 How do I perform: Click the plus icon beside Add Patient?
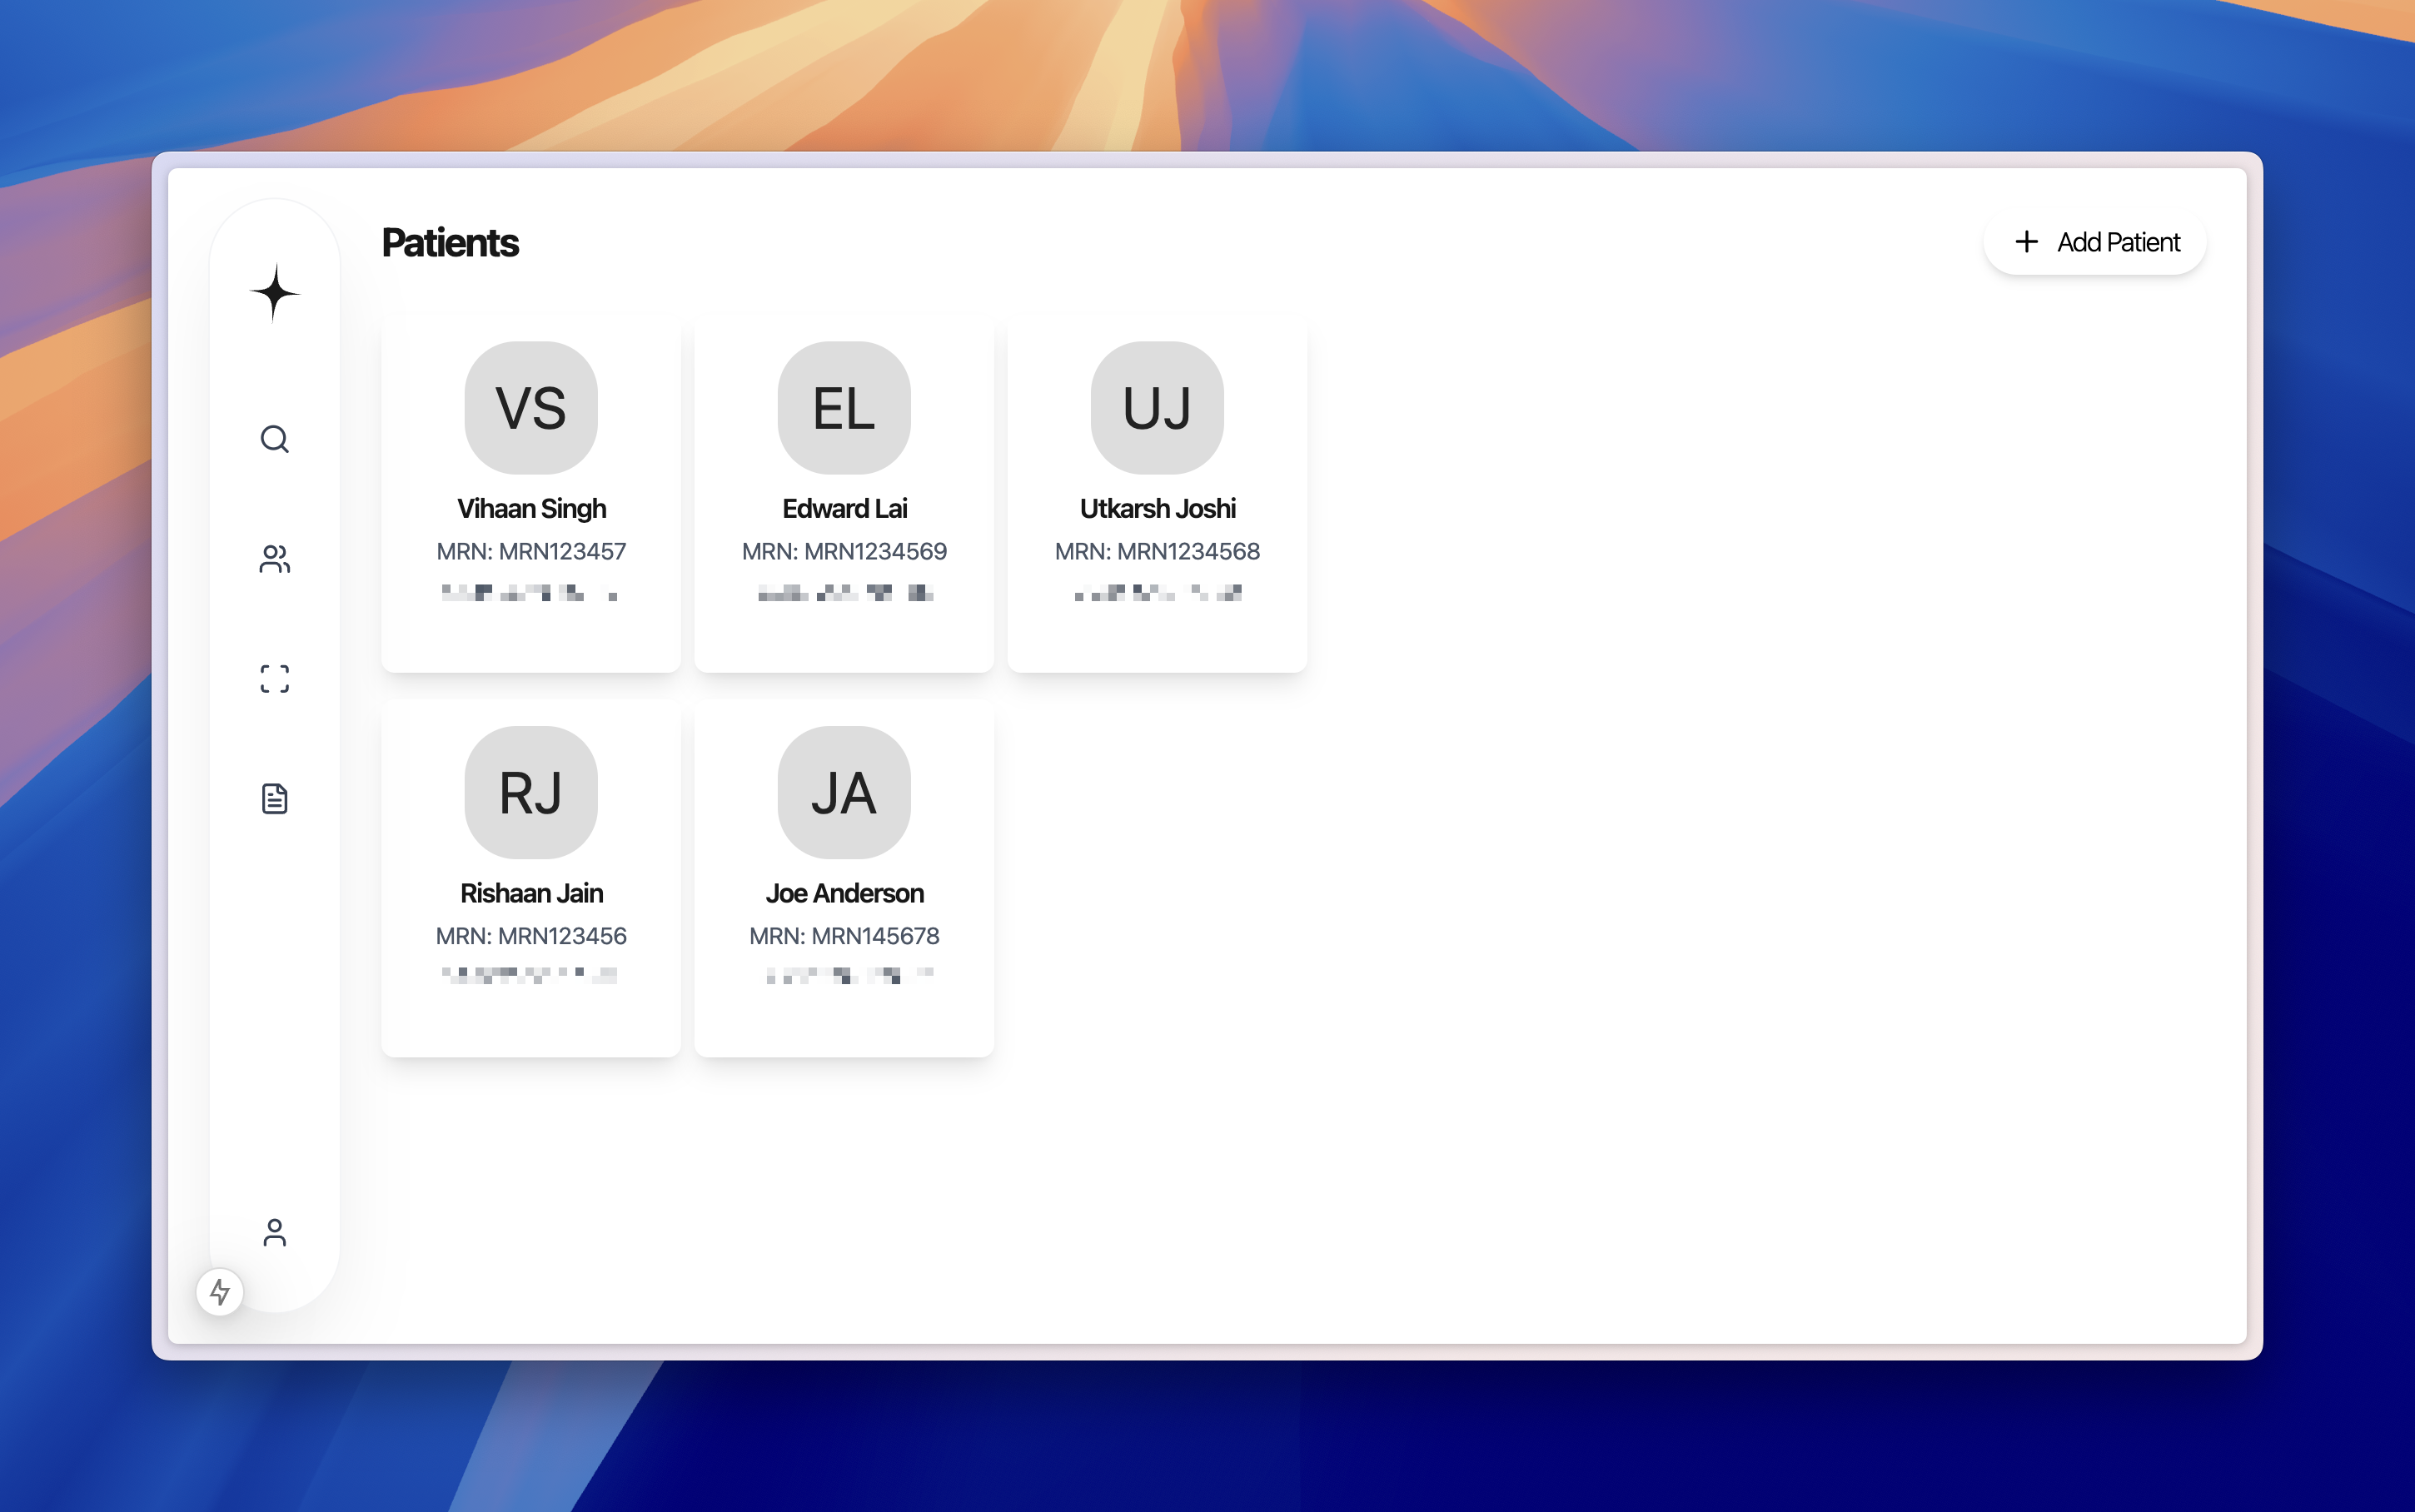[2026, 242]
